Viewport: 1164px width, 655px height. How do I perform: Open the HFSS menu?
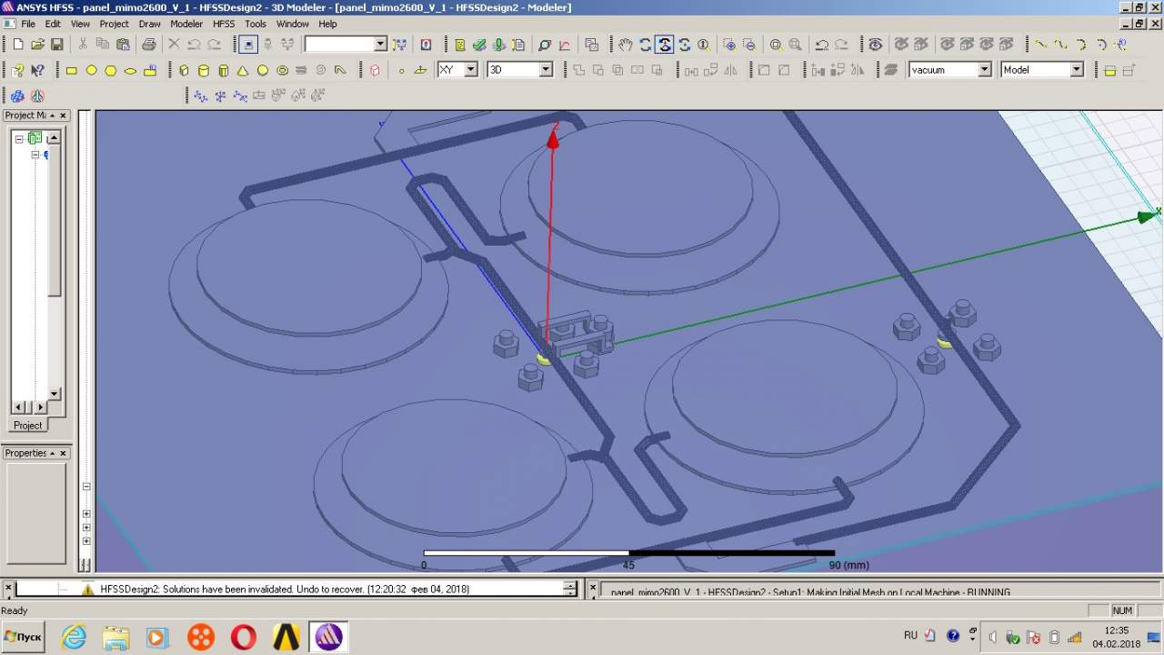point(224,24)
